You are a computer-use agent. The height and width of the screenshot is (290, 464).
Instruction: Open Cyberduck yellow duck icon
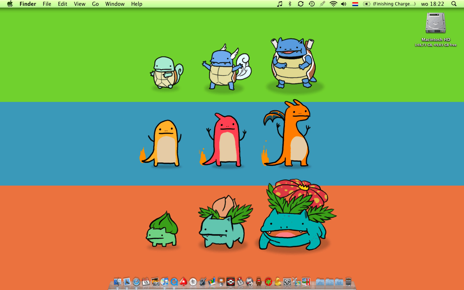tap(278, 281)
